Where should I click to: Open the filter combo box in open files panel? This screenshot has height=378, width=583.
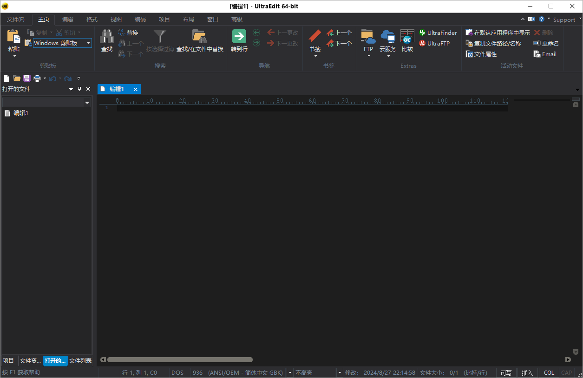pyautogui.click(x=87, y=103)
